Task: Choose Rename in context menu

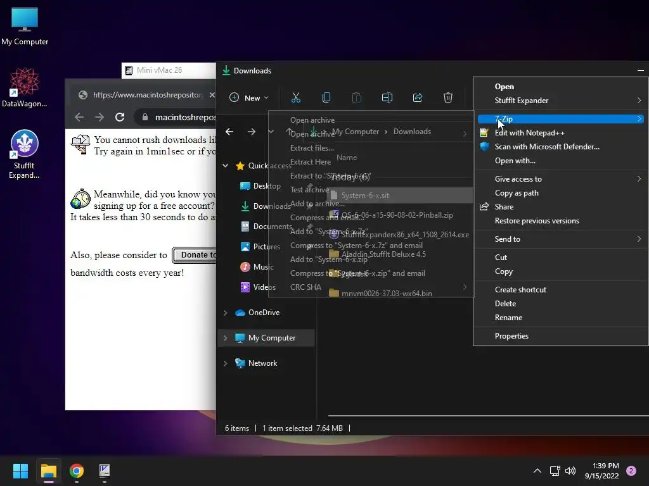Action: tap(560, 318)
